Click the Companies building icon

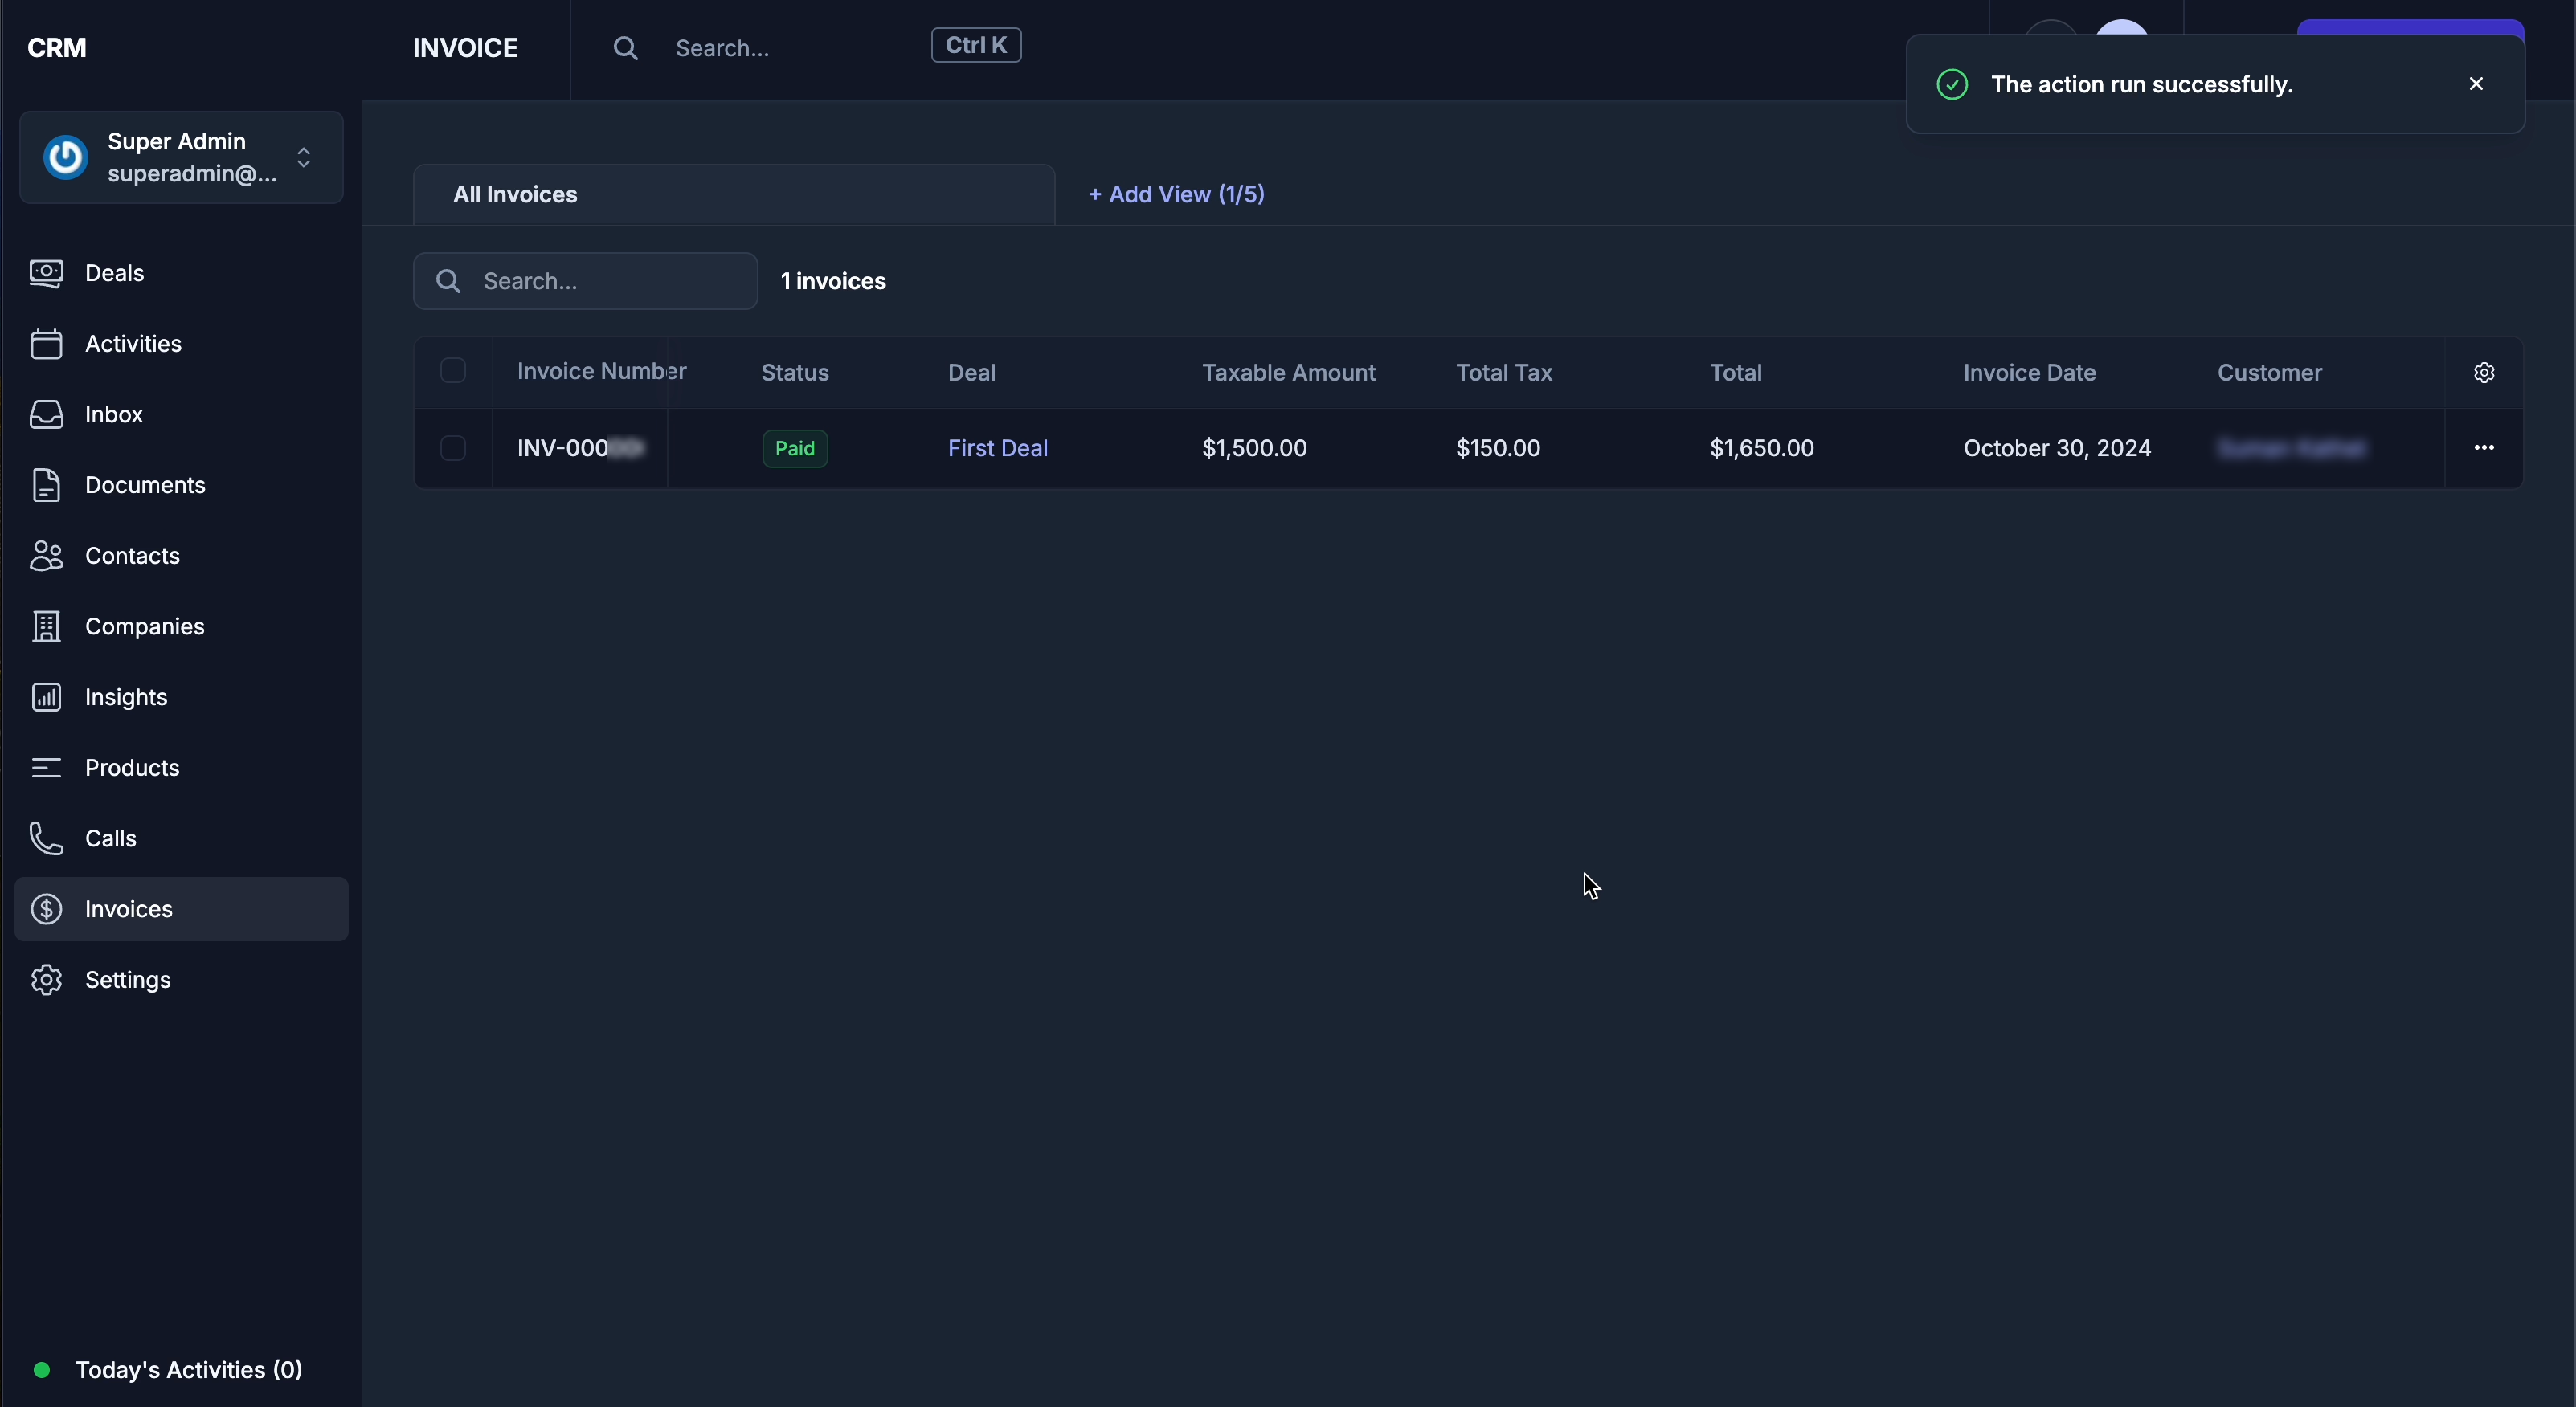click(46, 626)
